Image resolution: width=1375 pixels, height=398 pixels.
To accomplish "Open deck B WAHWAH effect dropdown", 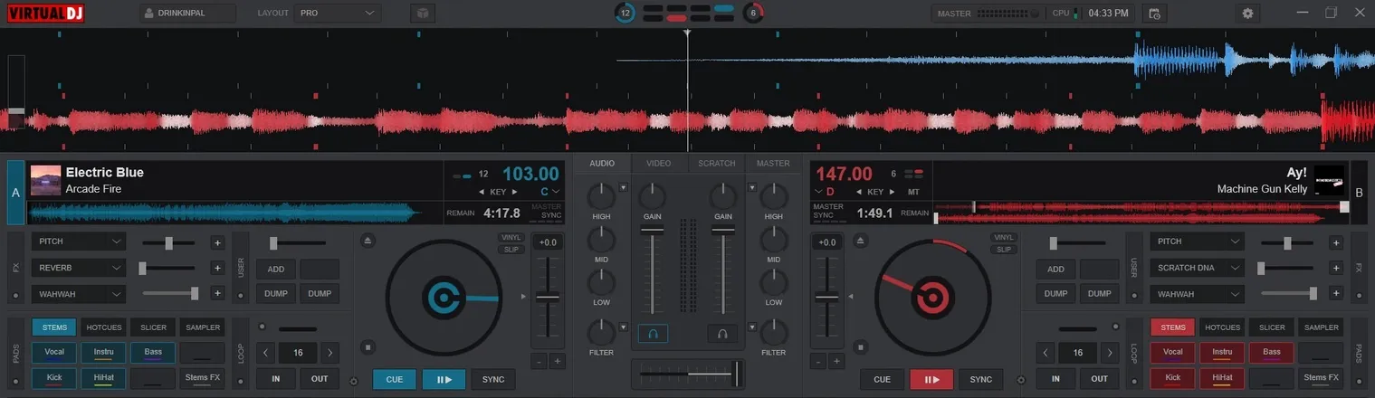I will [1197, 293].
